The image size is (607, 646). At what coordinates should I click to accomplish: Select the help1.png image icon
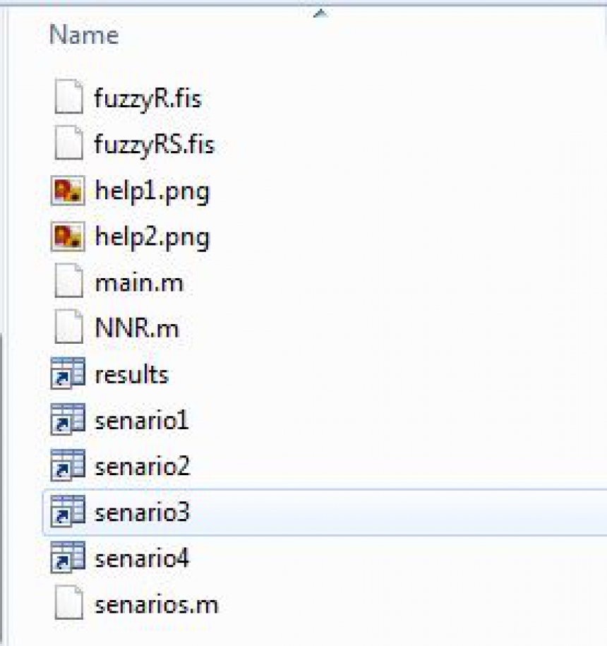click(x=68, y=191)
